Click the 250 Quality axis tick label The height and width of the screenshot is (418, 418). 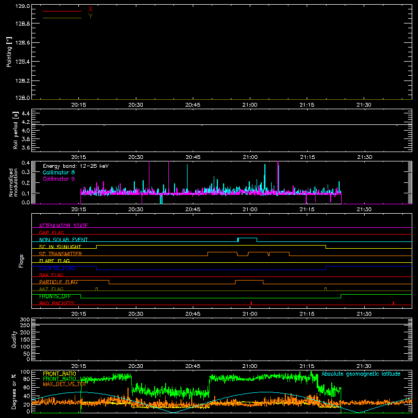(x=25, y=325)
